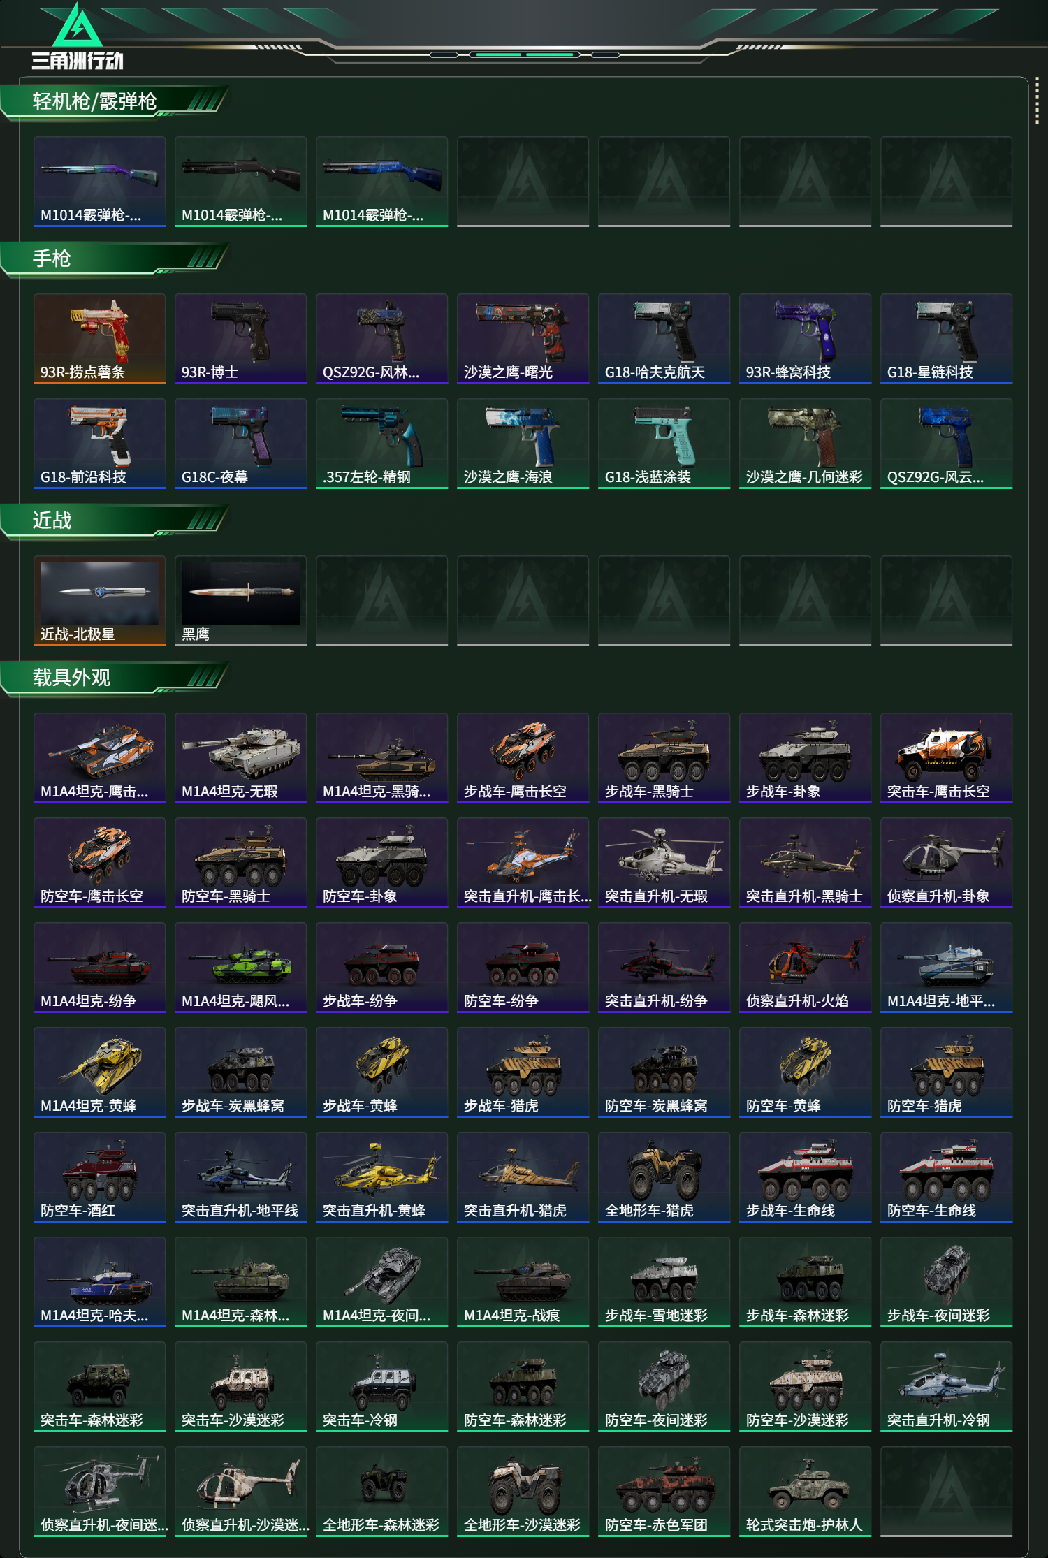Select the 近战-北极星 knife skin
The height and width of the screenshot is (1558, 1048).
[x=99, y=601]
